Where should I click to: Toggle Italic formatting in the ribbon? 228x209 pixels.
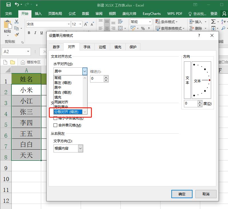click(x=35, y=33)
